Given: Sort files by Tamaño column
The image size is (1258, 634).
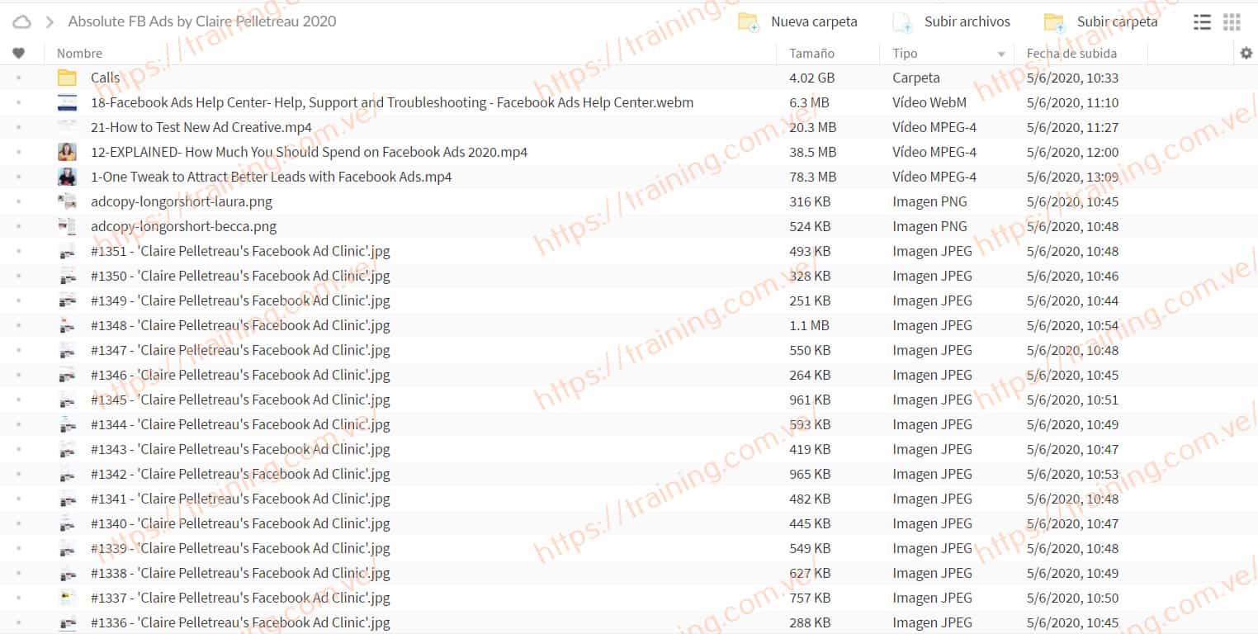Looking at the screenshot, I should click(x=811, y=54).
